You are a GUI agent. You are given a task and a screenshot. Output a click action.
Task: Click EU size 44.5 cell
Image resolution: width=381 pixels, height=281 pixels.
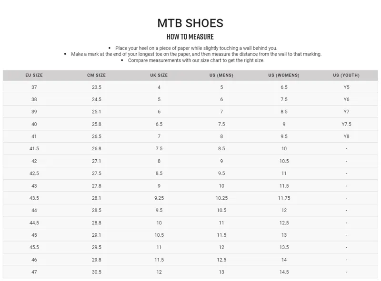[34, 223]
